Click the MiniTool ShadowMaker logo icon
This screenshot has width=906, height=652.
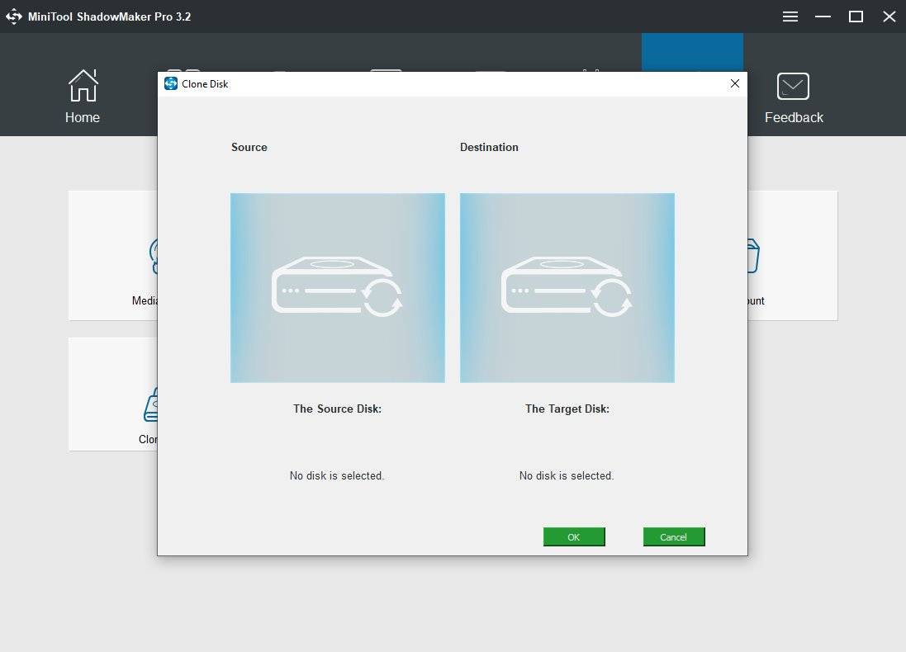[14, 17]
